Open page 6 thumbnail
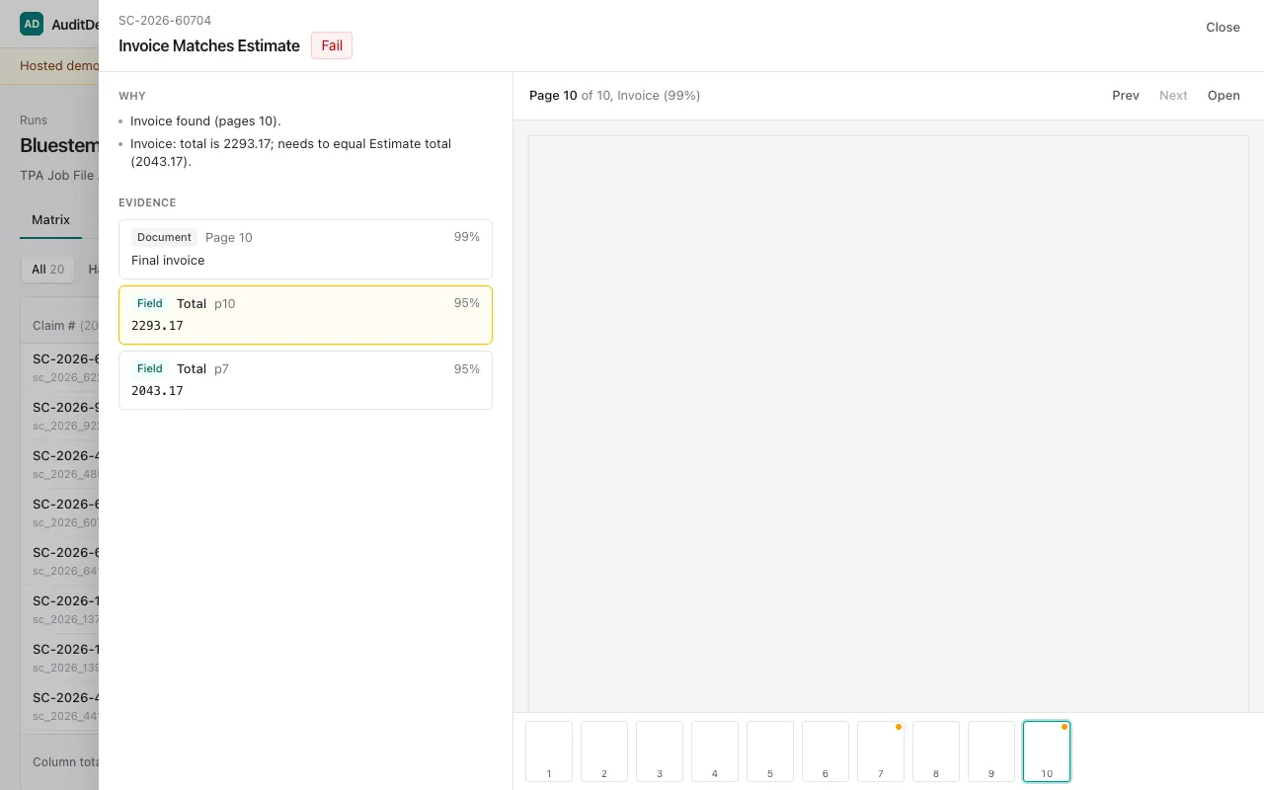 click(x=826, y=751)
